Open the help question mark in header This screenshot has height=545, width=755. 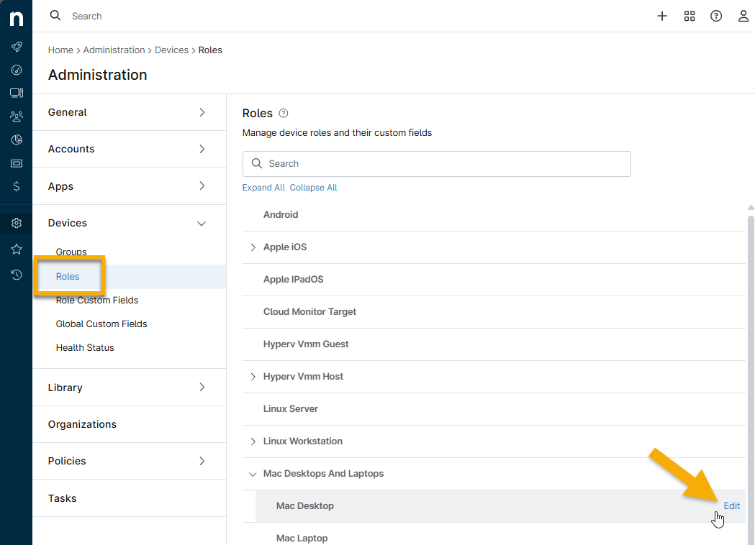[716, 16]
